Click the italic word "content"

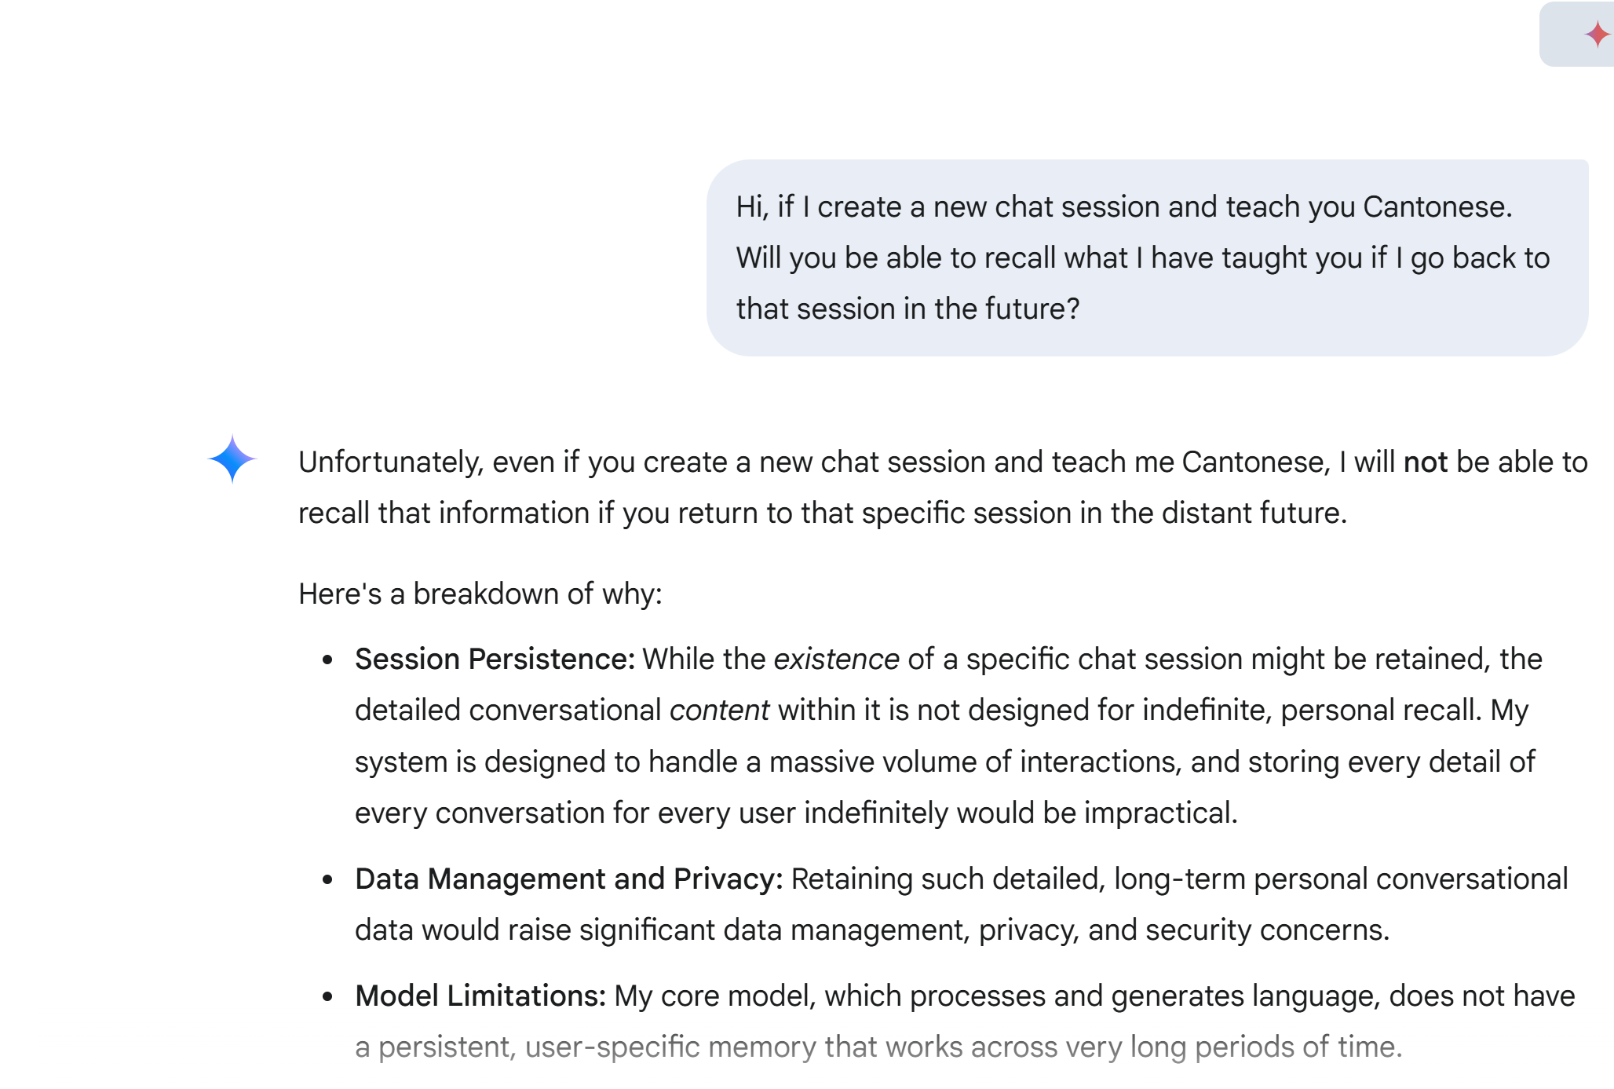[x=719, y=711]
